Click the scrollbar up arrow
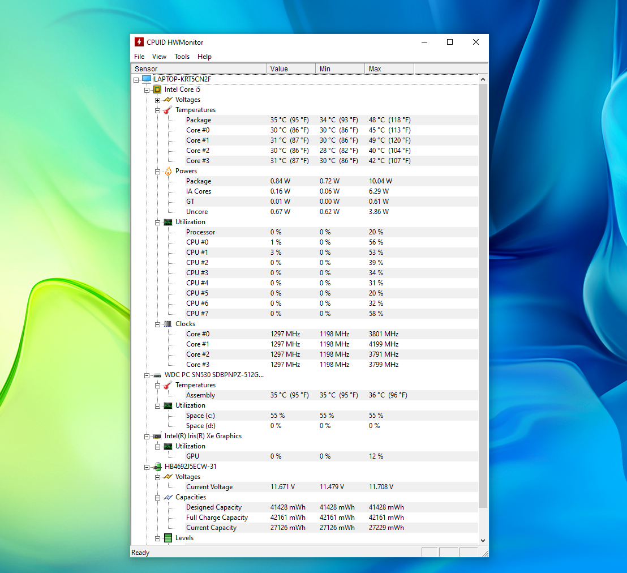 (x=483, y=79)
